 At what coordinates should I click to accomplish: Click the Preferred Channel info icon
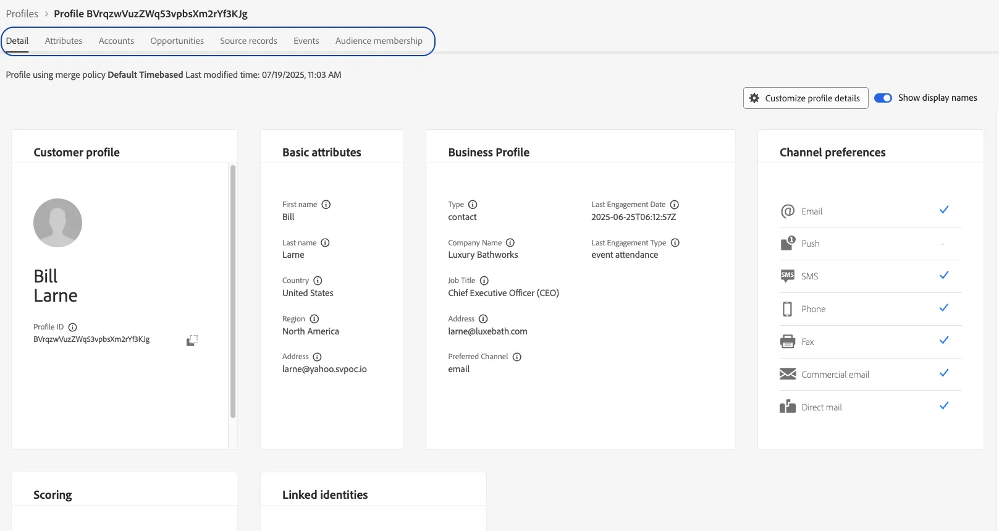(517, 357)
